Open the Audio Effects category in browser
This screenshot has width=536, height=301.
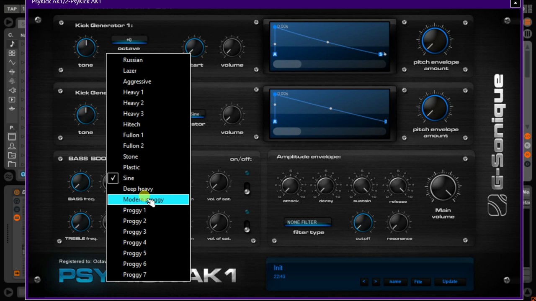point(12,71)
